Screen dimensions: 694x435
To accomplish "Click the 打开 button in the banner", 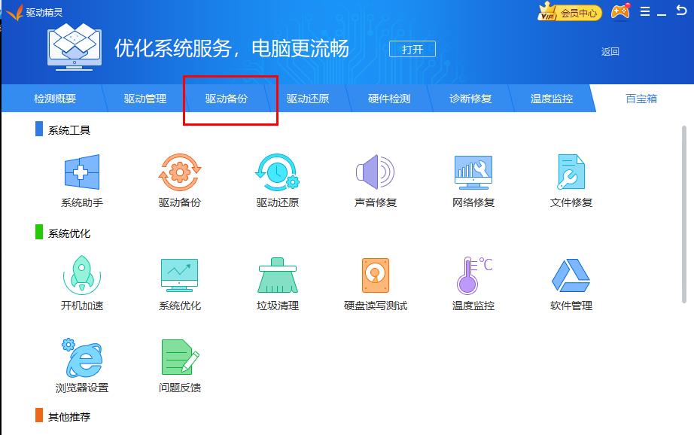I will point(412,48).
